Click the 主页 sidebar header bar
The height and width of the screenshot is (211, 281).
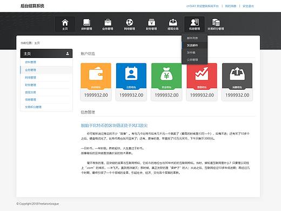coord(46,54)
